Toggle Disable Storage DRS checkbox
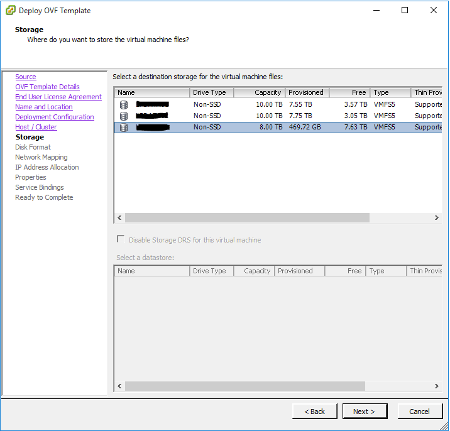 [121, 239]
